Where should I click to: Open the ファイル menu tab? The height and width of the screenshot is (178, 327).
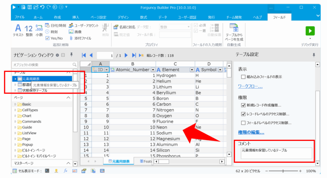coord(19,17)
